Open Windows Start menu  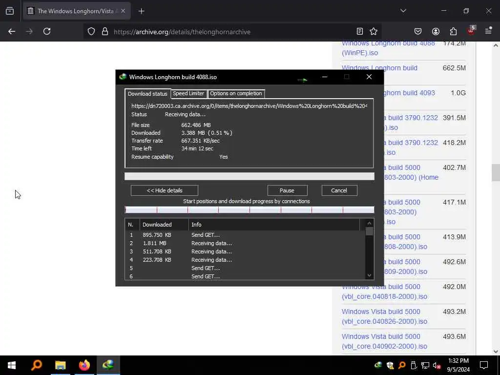[12, 365]
